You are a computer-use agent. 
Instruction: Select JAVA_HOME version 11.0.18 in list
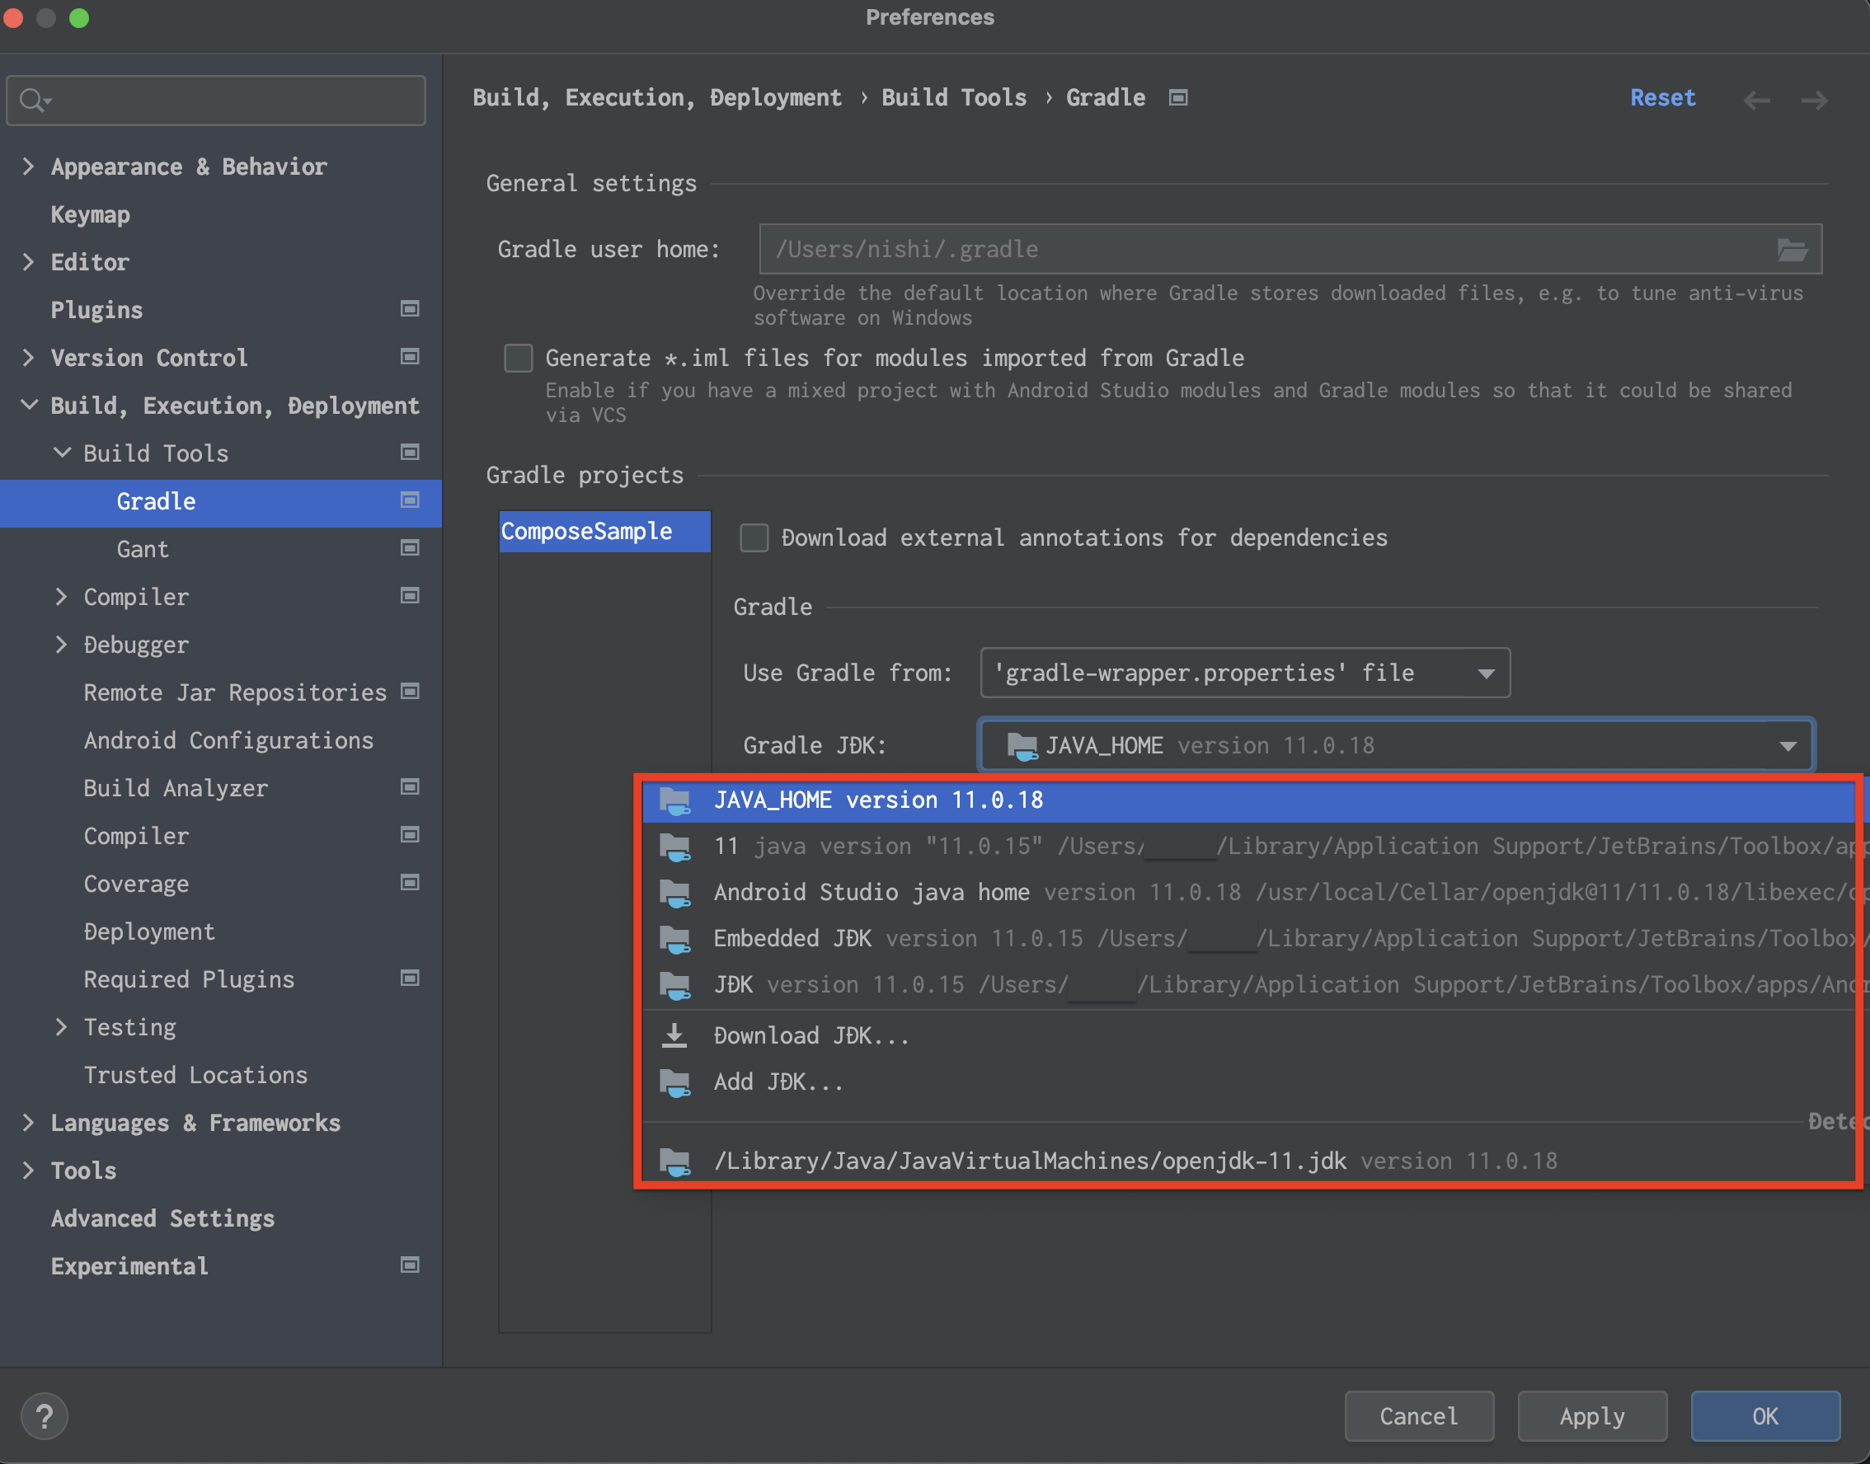[1250, 800]
